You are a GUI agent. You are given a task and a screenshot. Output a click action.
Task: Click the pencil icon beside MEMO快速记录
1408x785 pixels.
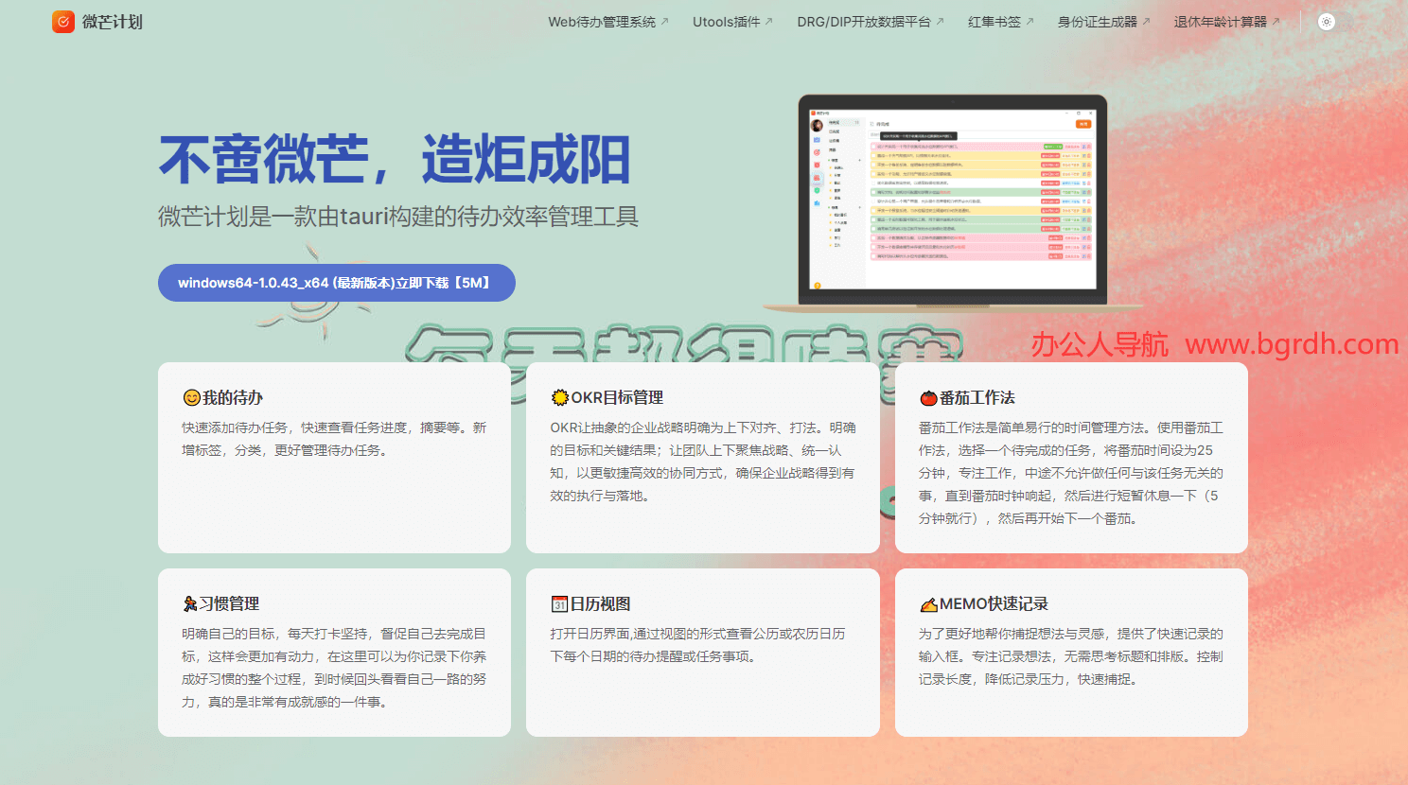click(x=928, y=603)
